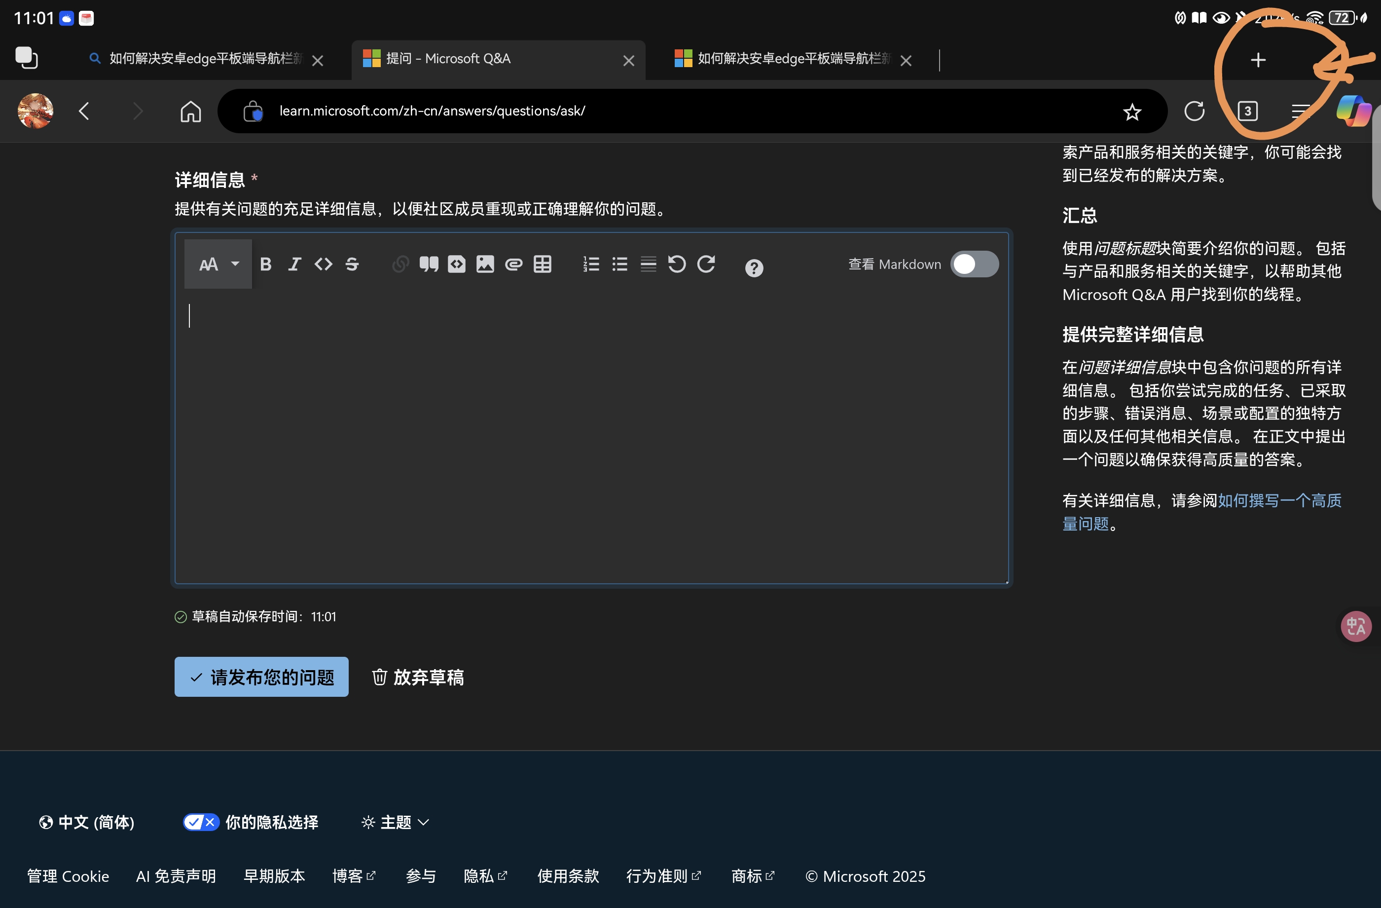Insert a hyperlink in the editor
This screenshot has width=1381, height=908.
400,264
